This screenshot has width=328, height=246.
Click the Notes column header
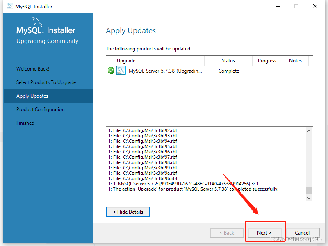pos(295,61)
